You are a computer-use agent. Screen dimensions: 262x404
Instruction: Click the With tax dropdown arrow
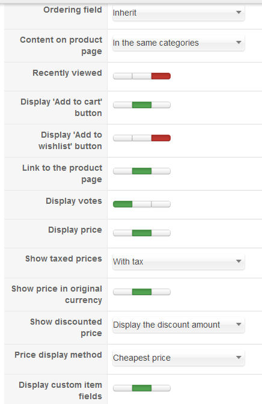[239, 261]
